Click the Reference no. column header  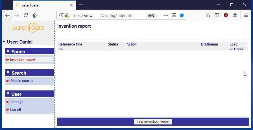click(x=67, y=46)
